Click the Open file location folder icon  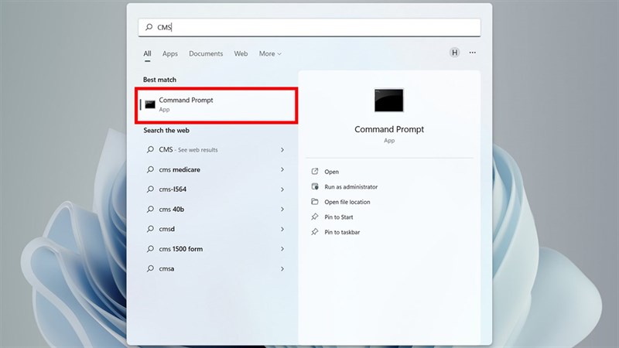314,202
